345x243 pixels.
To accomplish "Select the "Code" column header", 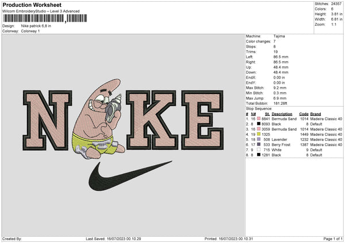I will [x=304, y=114].
